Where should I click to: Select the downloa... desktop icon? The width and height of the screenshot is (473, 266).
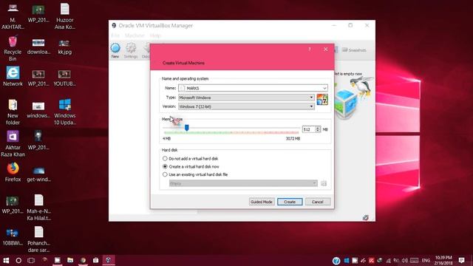coord(38,47)
